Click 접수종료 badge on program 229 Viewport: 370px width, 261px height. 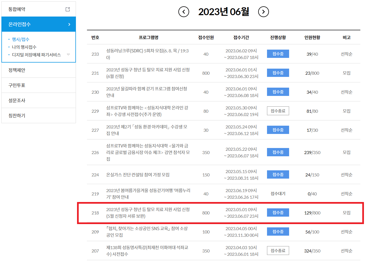click(x=278, y=111)
